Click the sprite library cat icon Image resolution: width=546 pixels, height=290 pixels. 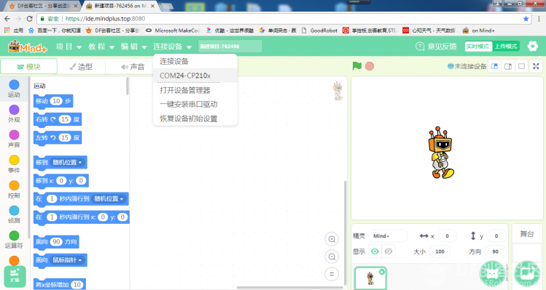492,274
